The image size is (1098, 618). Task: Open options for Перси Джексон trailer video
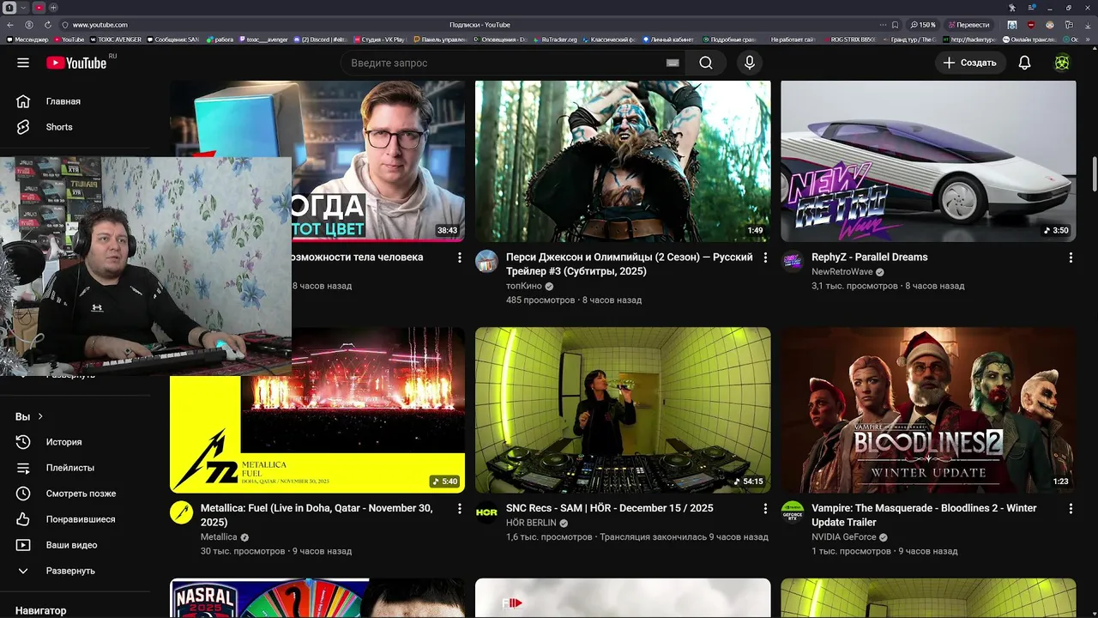[765, 257]
